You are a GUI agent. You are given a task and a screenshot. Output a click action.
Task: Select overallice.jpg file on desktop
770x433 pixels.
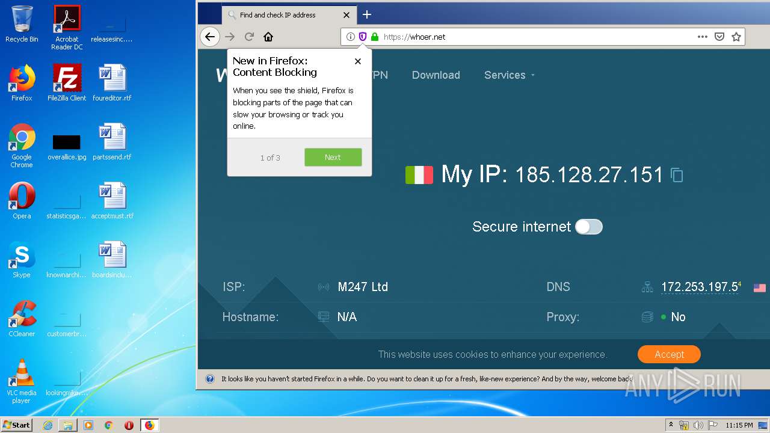67,146
